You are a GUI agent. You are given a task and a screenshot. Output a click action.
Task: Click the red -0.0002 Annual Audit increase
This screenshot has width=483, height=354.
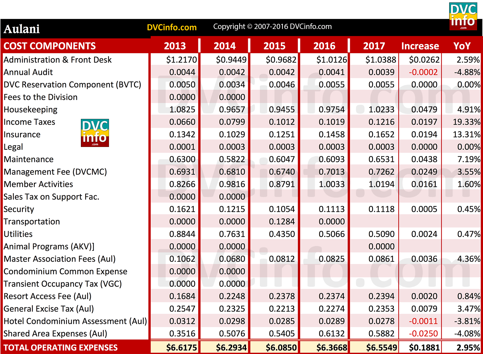click(423, 72)
